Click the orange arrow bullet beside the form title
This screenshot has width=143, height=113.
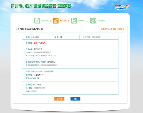(16, 29)
